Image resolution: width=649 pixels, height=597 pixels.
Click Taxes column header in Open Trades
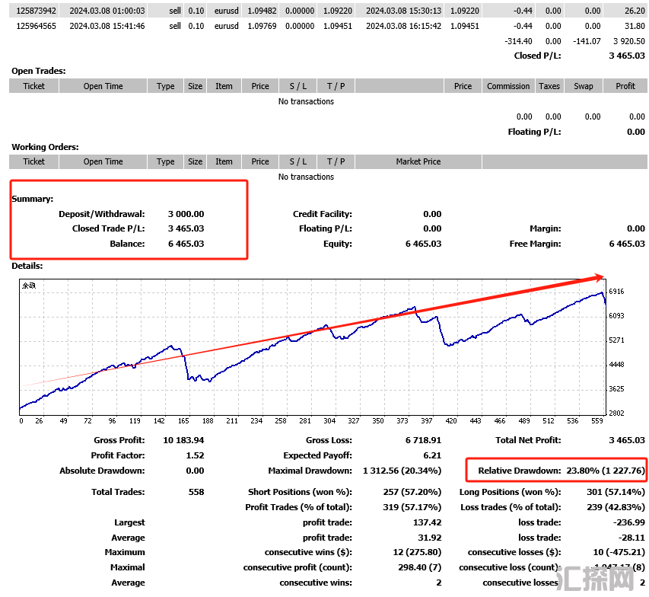(x=549, y=86)
